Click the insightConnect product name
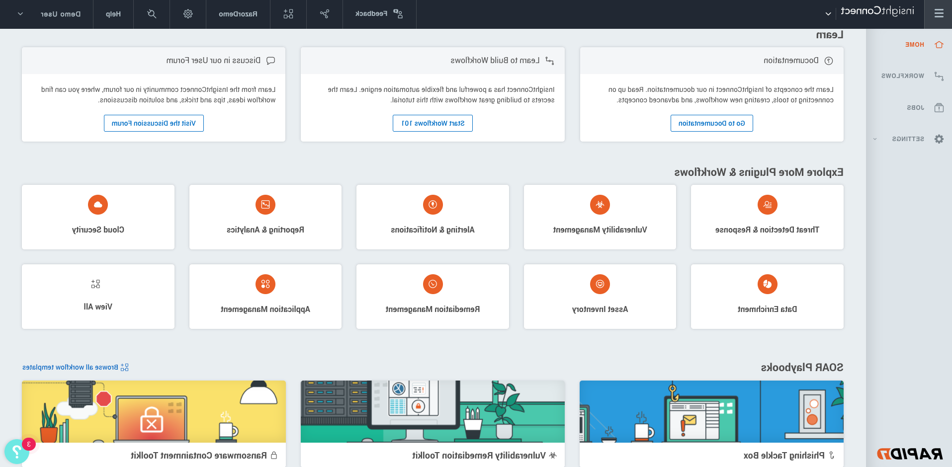Viewport: 952px width, 467px height. tap(877, 11)
